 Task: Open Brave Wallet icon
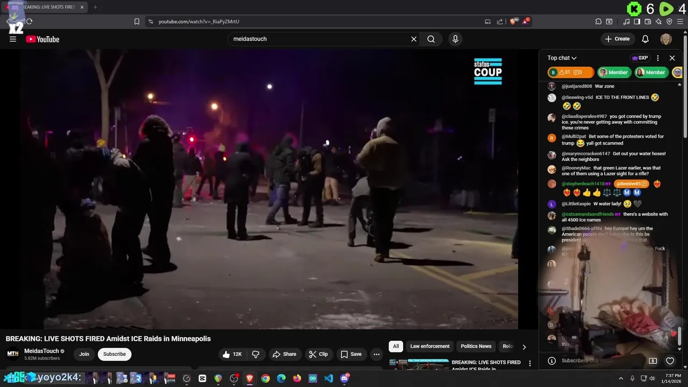(x=648, y=21)
